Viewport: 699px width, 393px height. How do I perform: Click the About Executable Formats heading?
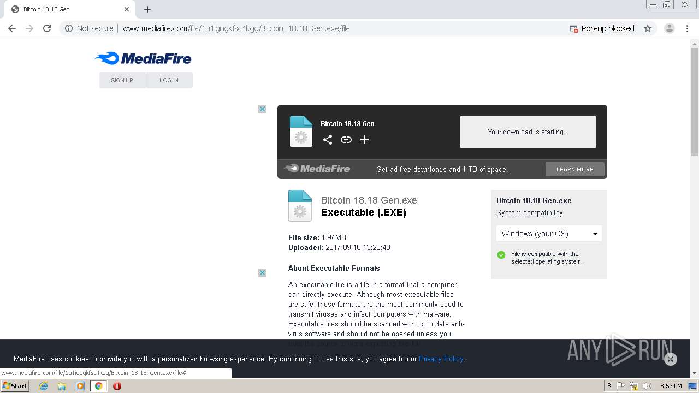pyautogui.click(x=334, y=268)
